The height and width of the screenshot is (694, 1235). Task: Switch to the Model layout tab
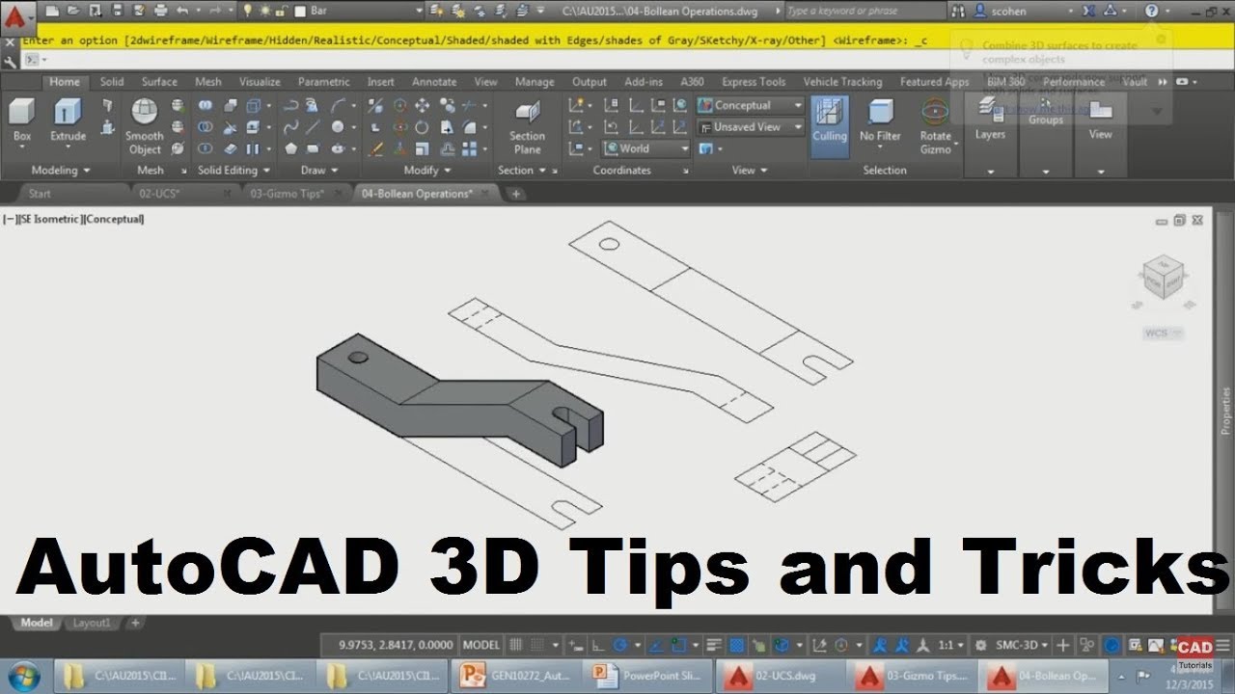[37, 623]
